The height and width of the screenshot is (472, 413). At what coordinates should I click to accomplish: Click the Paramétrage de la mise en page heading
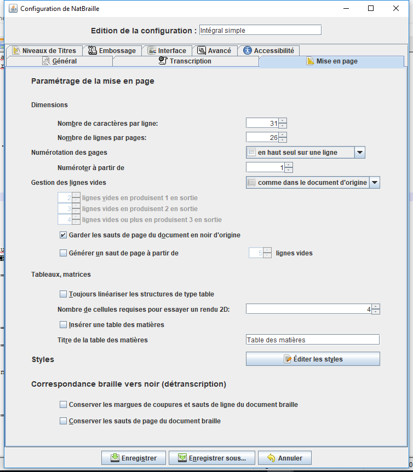click(93, 81)
